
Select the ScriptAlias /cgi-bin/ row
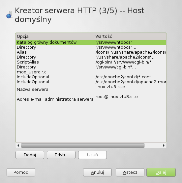coord(91,62)
